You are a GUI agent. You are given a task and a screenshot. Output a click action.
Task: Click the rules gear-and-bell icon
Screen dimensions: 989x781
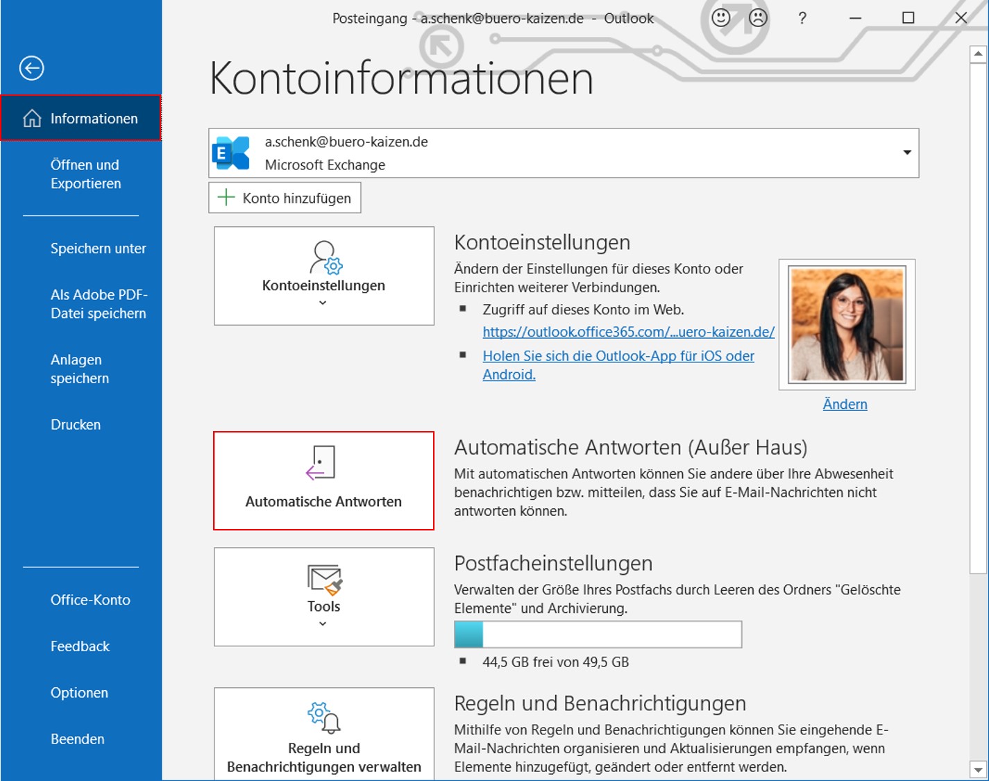pyautogui.click(x=324, y=718)
